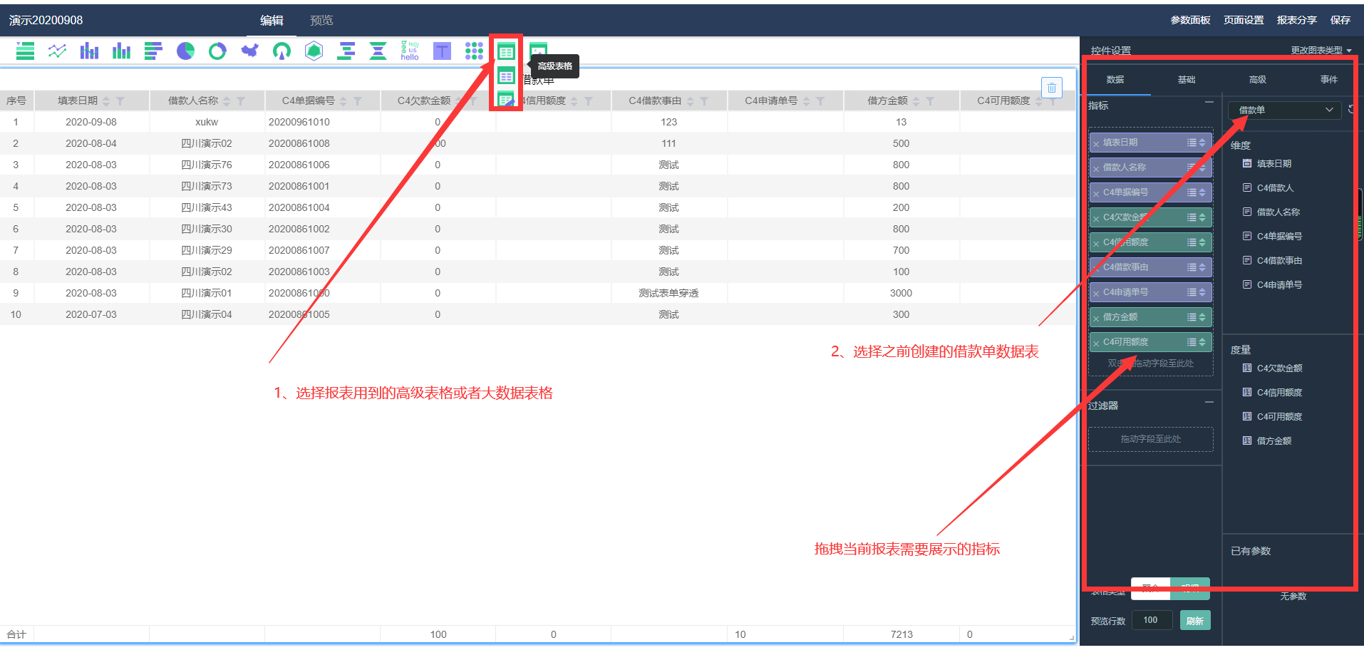The width and height of the screenshot is (1364, 650).
Task: Select the green-purple column chart icon
Action: (x=121, y=51)
